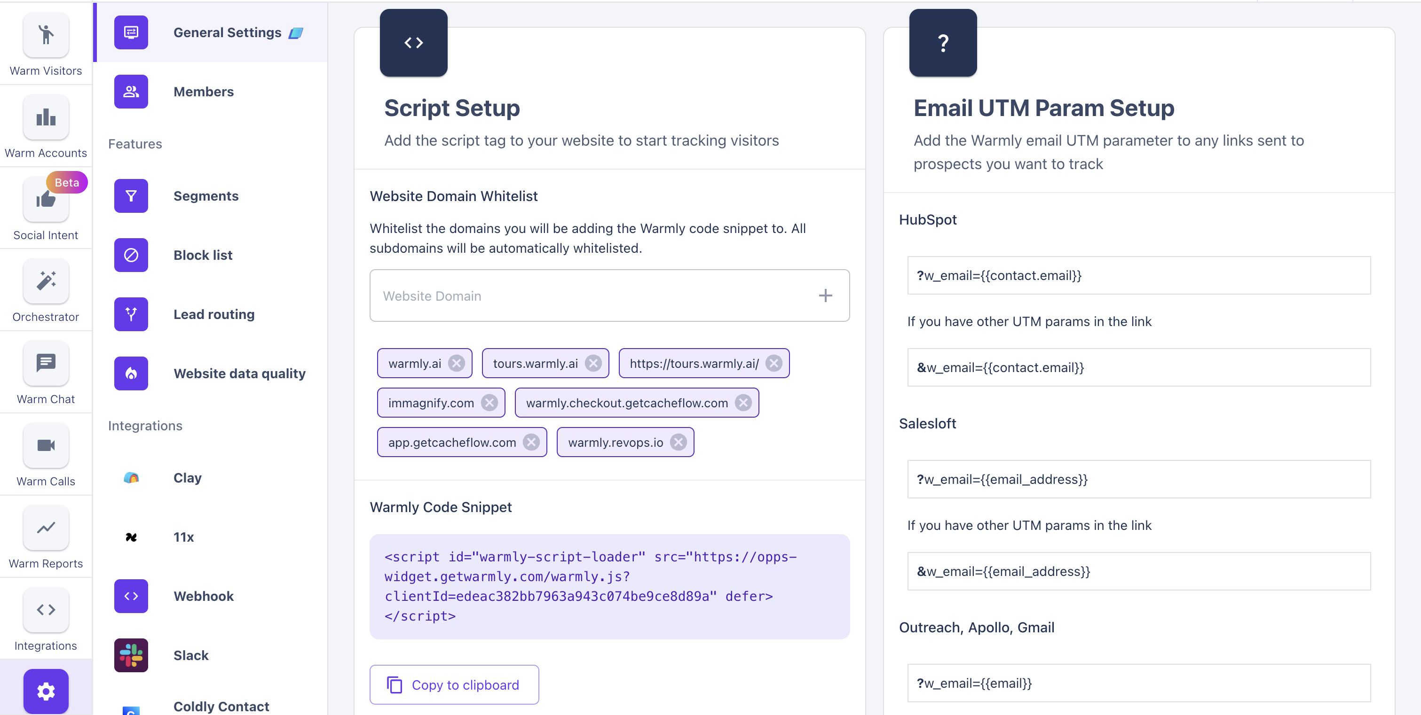The width and height of the screenshot is (1421, 715).
Task: Open Slack integration settings
Action: click(190, 655)
